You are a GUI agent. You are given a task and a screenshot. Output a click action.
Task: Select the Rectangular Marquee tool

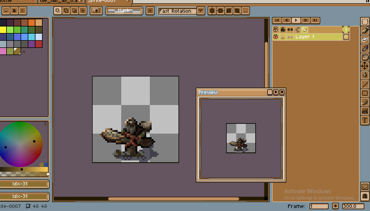pyautogui.click(x=365, y=22)
